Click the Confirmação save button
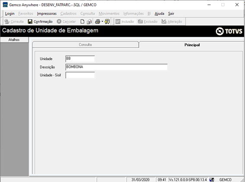 40,22
